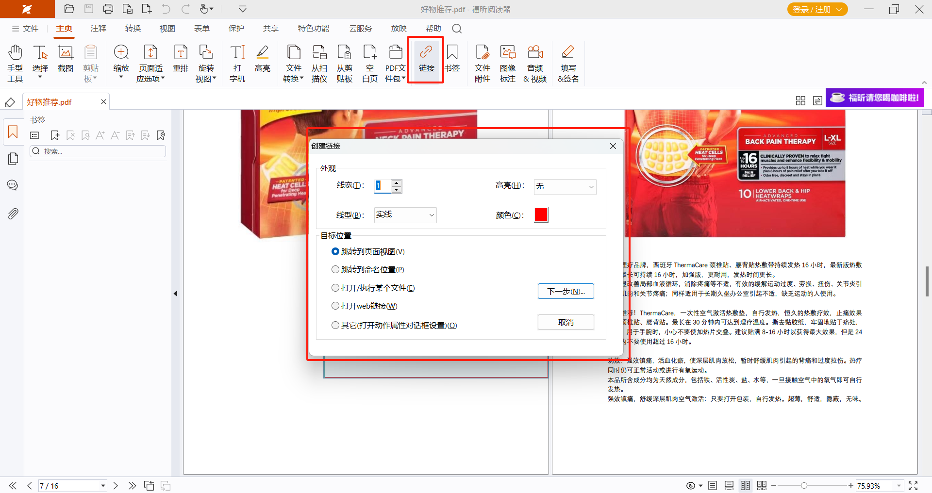Screen dimensions: 932x493
Task: Switch to single page view
Action: point(713,486)
